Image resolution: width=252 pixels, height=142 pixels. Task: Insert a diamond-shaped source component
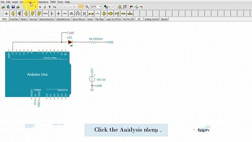(110, 13)
